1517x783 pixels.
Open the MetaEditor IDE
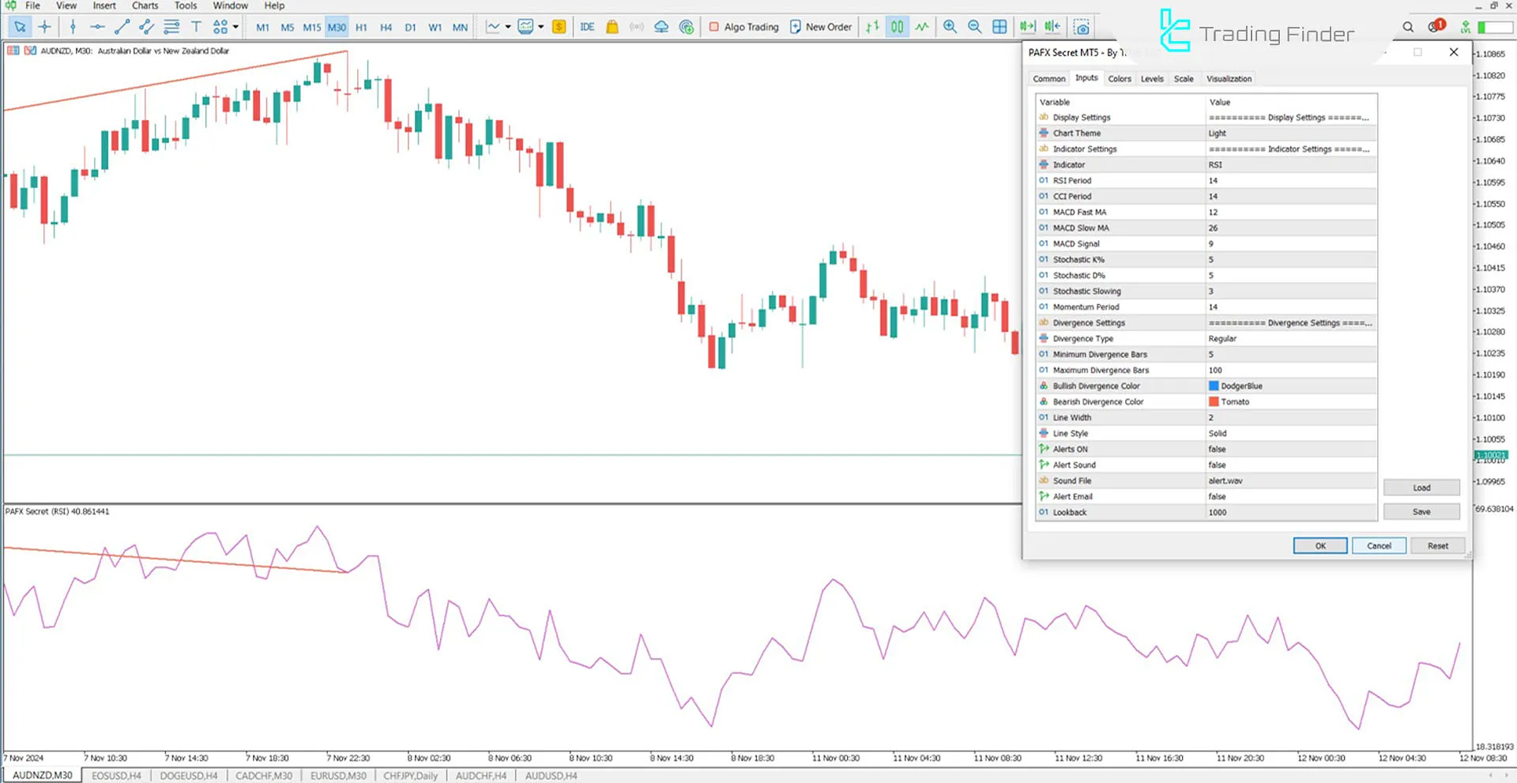tap(586, 26)
